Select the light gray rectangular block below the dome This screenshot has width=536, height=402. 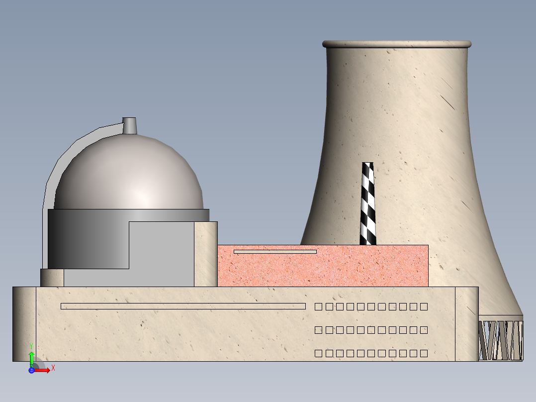tap(162, 254)
